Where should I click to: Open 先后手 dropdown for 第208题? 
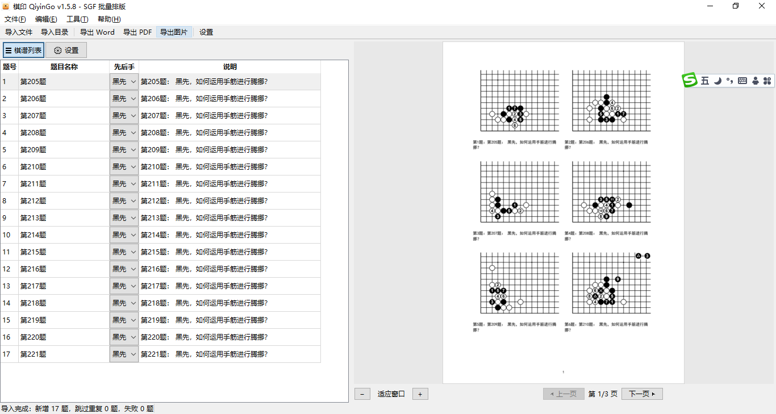(x=124, y=133)
